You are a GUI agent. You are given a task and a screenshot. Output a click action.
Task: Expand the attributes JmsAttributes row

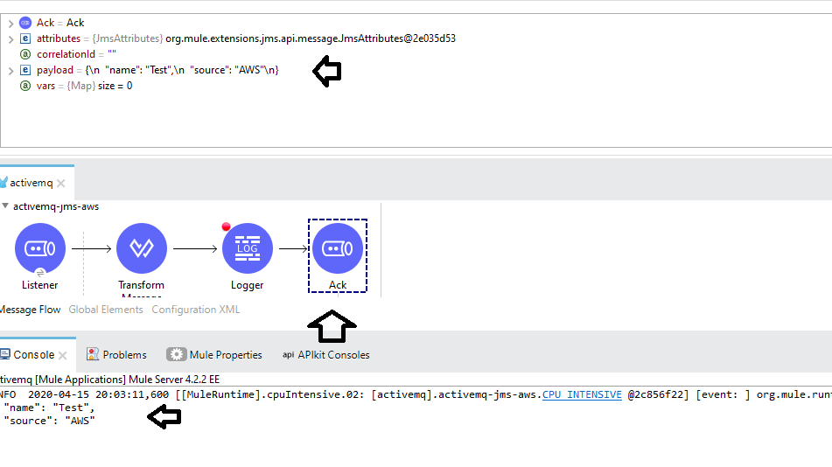tap(10, 39)
